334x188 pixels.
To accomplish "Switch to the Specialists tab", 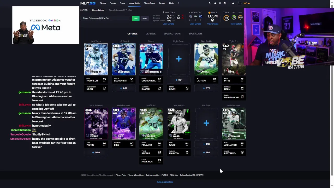I will point(196,34).
